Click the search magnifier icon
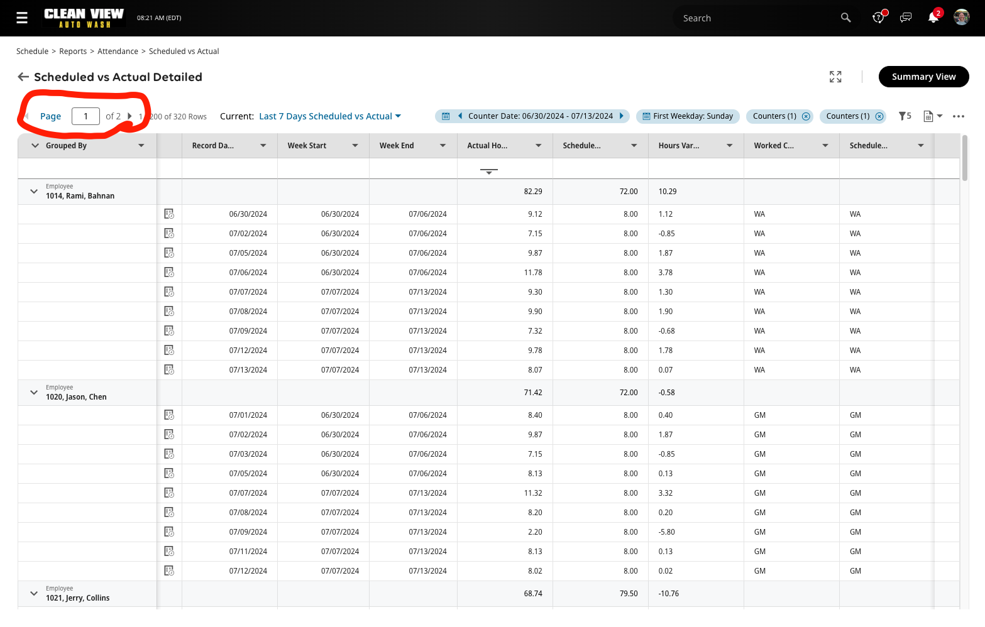The height and width of the screenshot is (627, 985). point(845,18)
